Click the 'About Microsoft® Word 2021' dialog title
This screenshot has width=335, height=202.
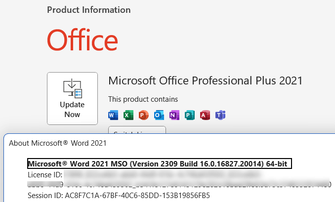58,143
